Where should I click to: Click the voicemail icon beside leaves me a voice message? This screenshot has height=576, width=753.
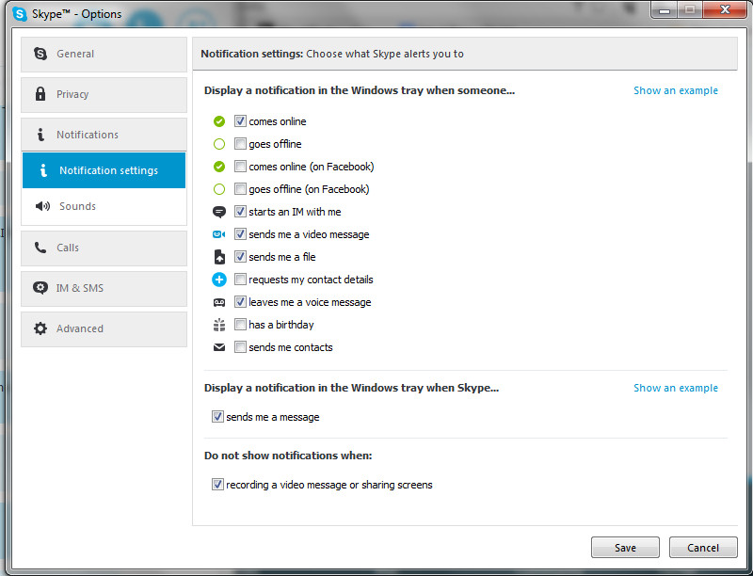pyautogui.click(x=219, y=302)
